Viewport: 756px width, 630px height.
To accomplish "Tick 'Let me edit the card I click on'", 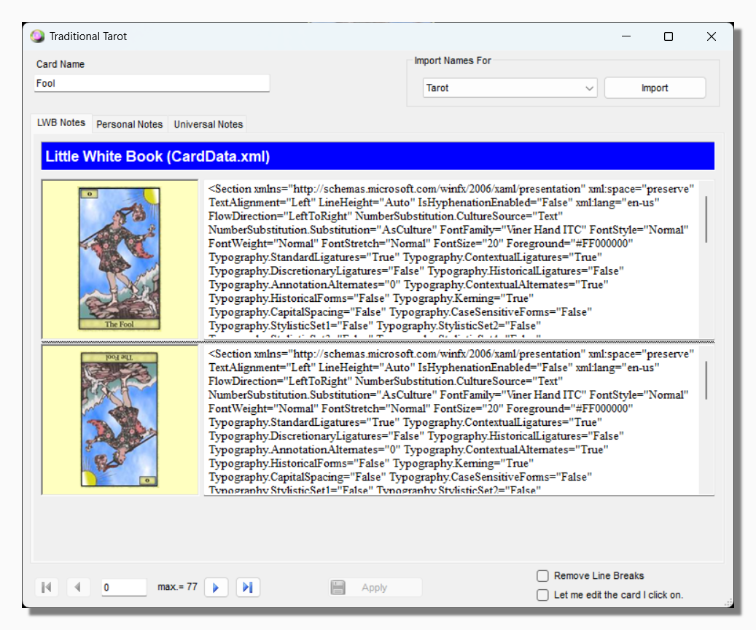I will [542, 595].
